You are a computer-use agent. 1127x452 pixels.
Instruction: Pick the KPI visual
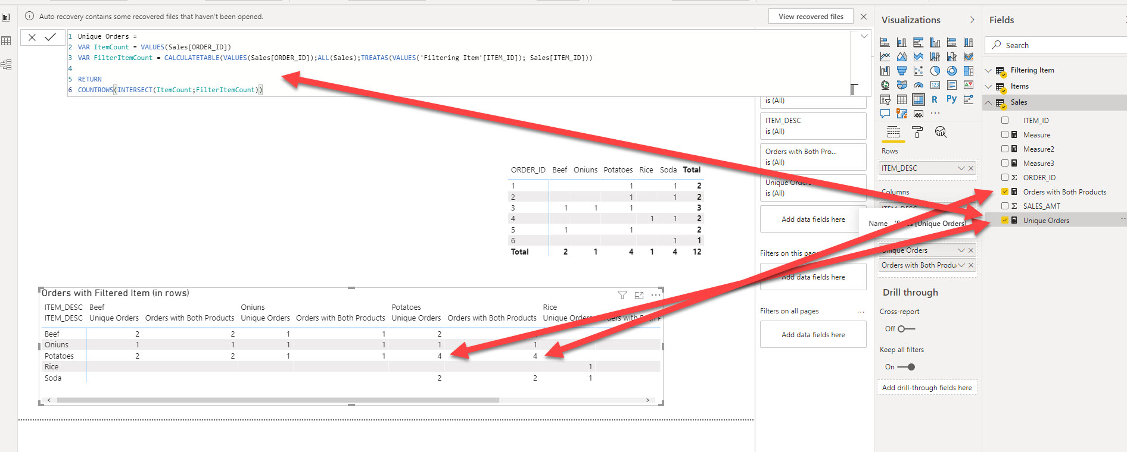click(x=969, y=85)
